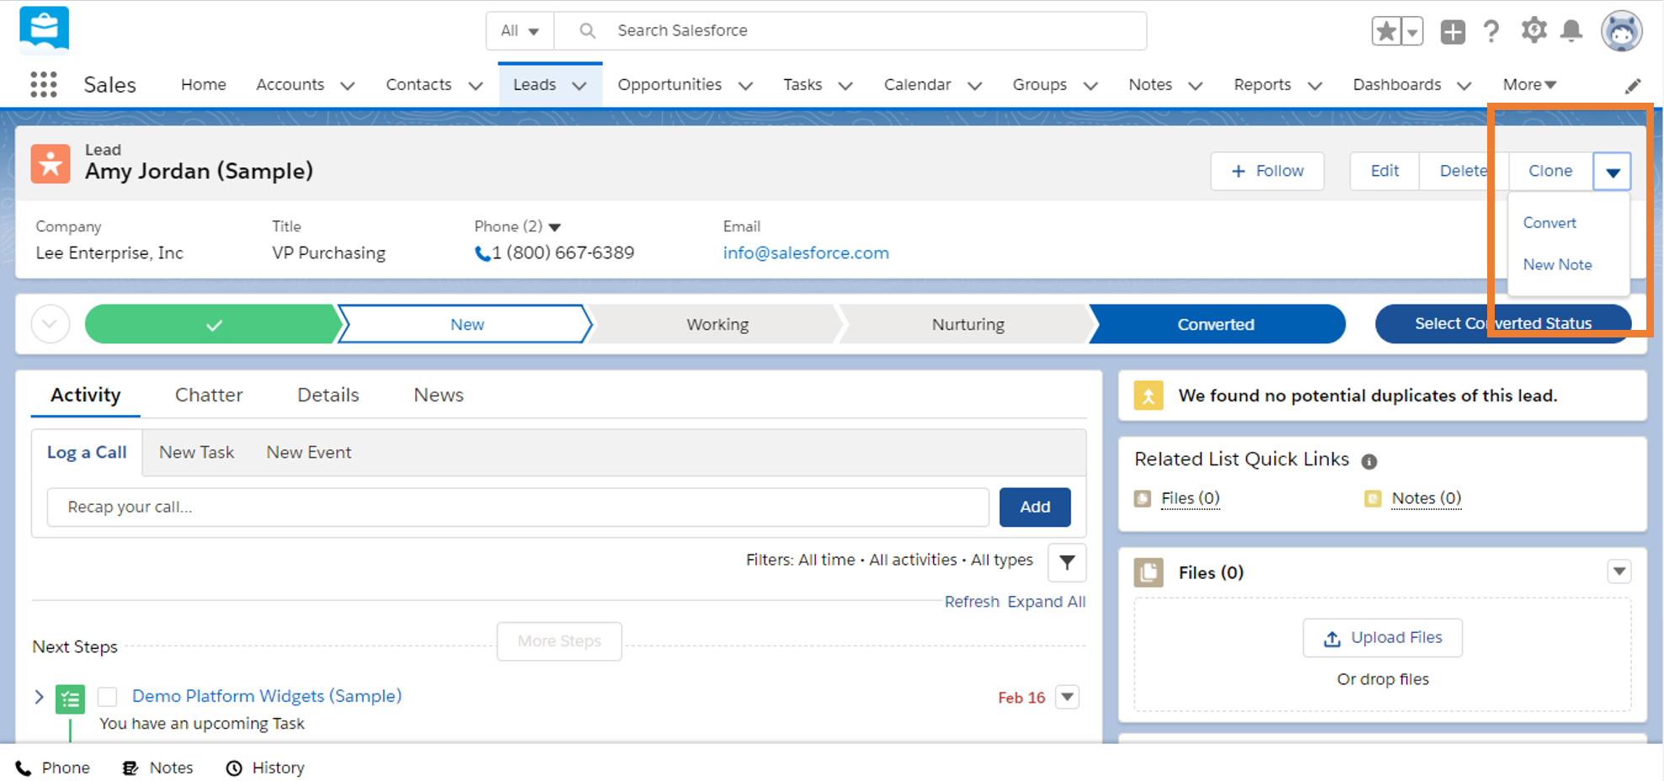Check the Demo Platform Widgets task checkbox

[x=107, y=697]
